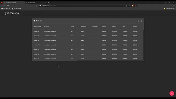Click the Brave rewards triangle icon

[136, 6]
